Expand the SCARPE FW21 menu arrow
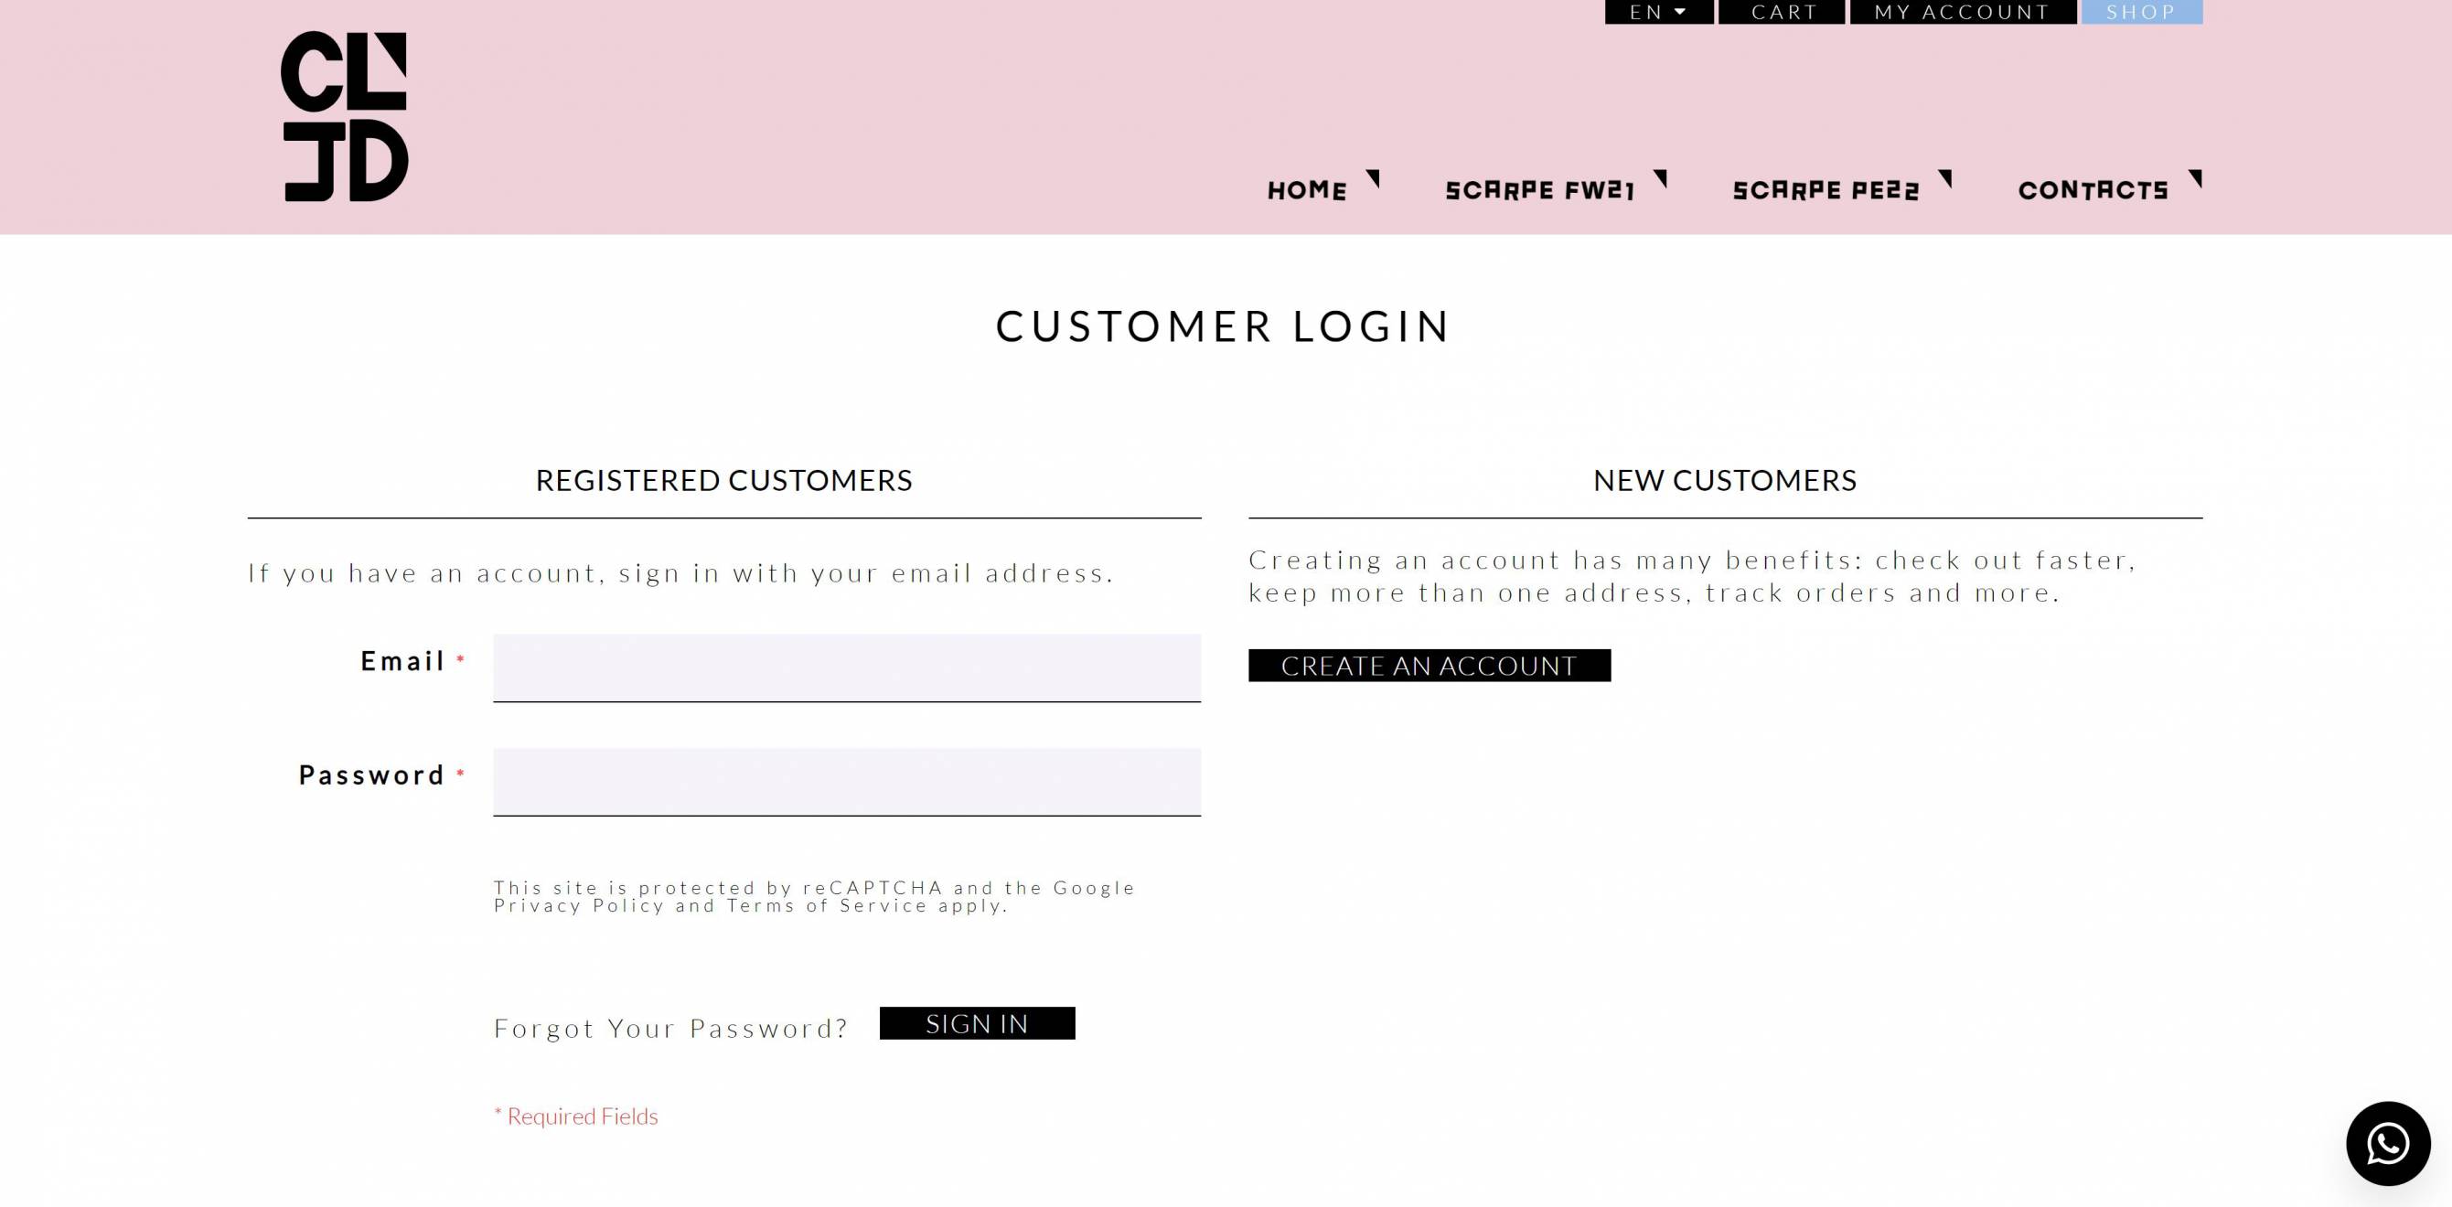 coord(1660,178)
